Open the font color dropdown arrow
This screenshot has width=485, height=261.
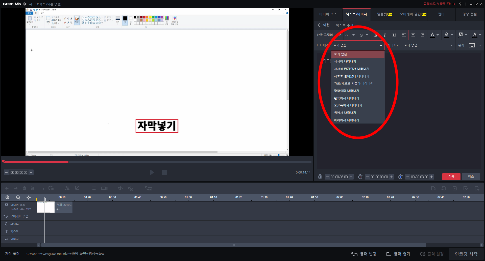click(x=438, y=35)
